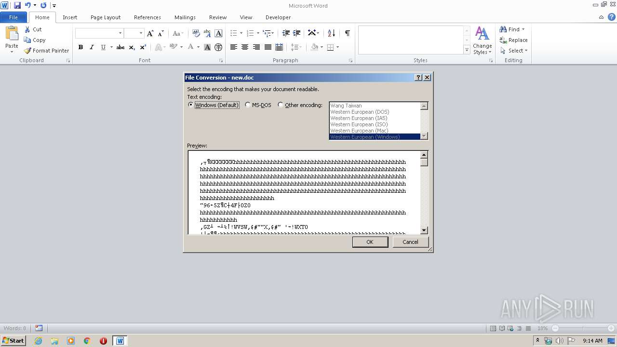
Task: Select Other encoding radio button
Action: (x=281, y=105)
